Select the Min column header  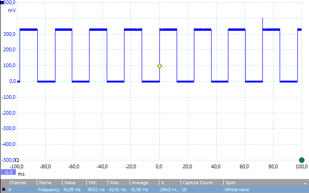[x=92, y=183]
